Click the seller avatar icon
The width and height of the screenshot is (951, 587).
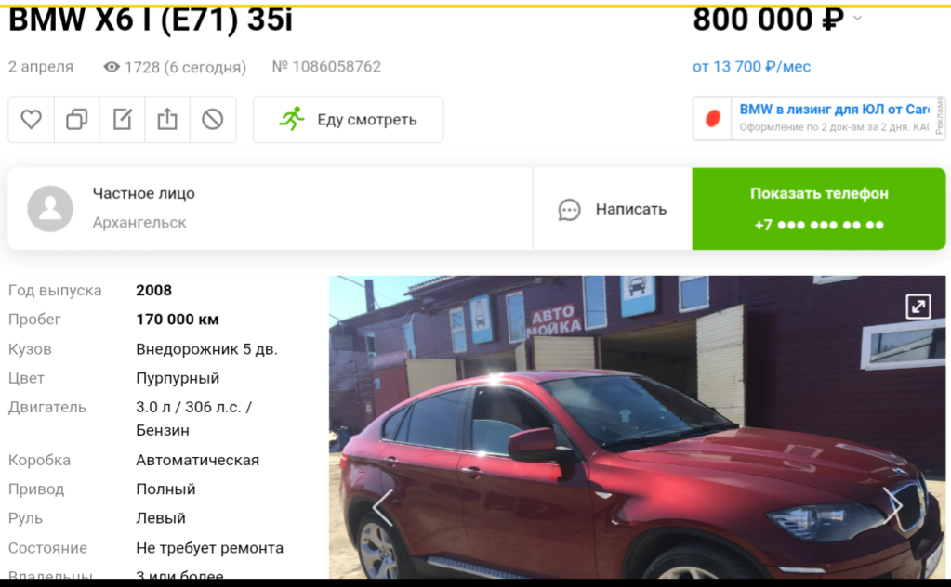[x=50, y=209]
